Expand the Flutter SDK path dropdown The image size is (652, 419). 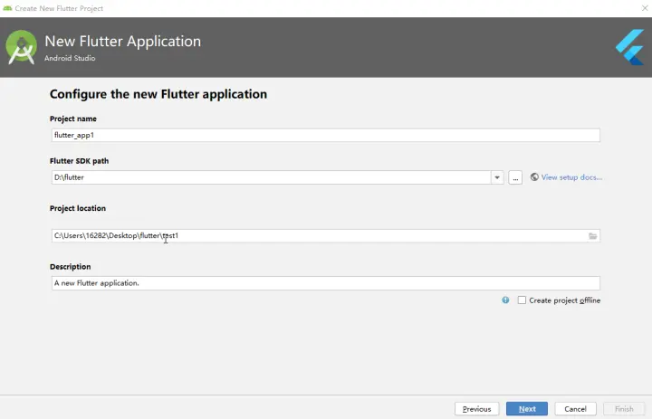(497, 177)
